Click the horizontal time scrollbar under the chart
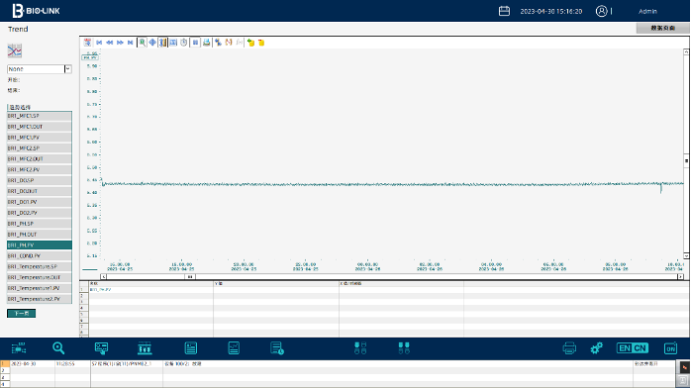 [x=392, y=276]
